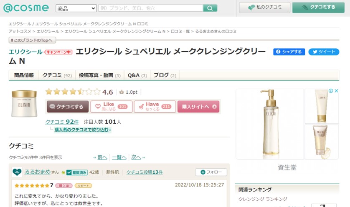Click the ELIXIR pump bottle ad image
The image size is (350, 207).
(x=270, y=124)
